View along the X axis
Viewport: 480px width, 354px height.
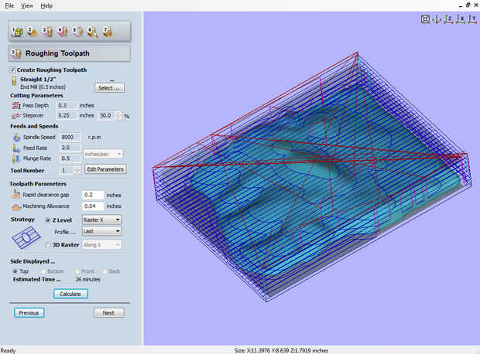pos(461,19)
